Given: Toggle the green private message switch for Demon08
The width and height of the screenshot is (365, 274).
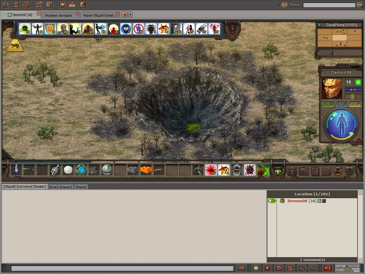Looking at the screenshot, I should click(x=272, y=201).
